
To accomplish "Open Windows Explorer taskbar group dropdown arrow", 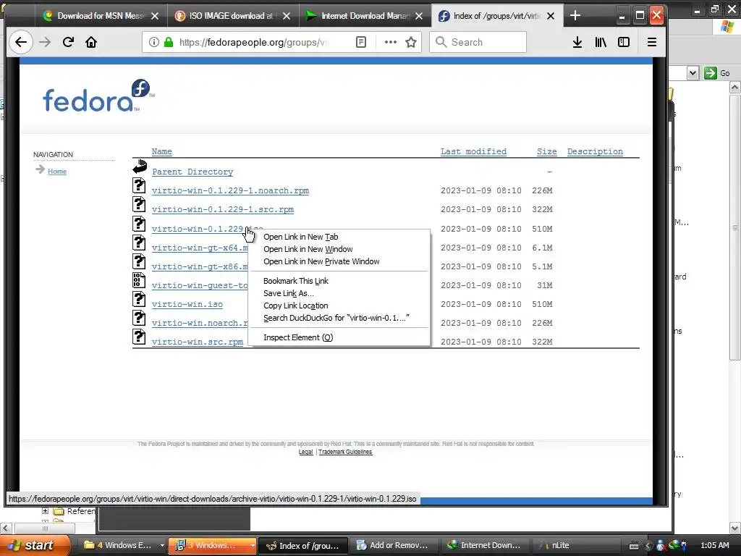I will [161, 545].
